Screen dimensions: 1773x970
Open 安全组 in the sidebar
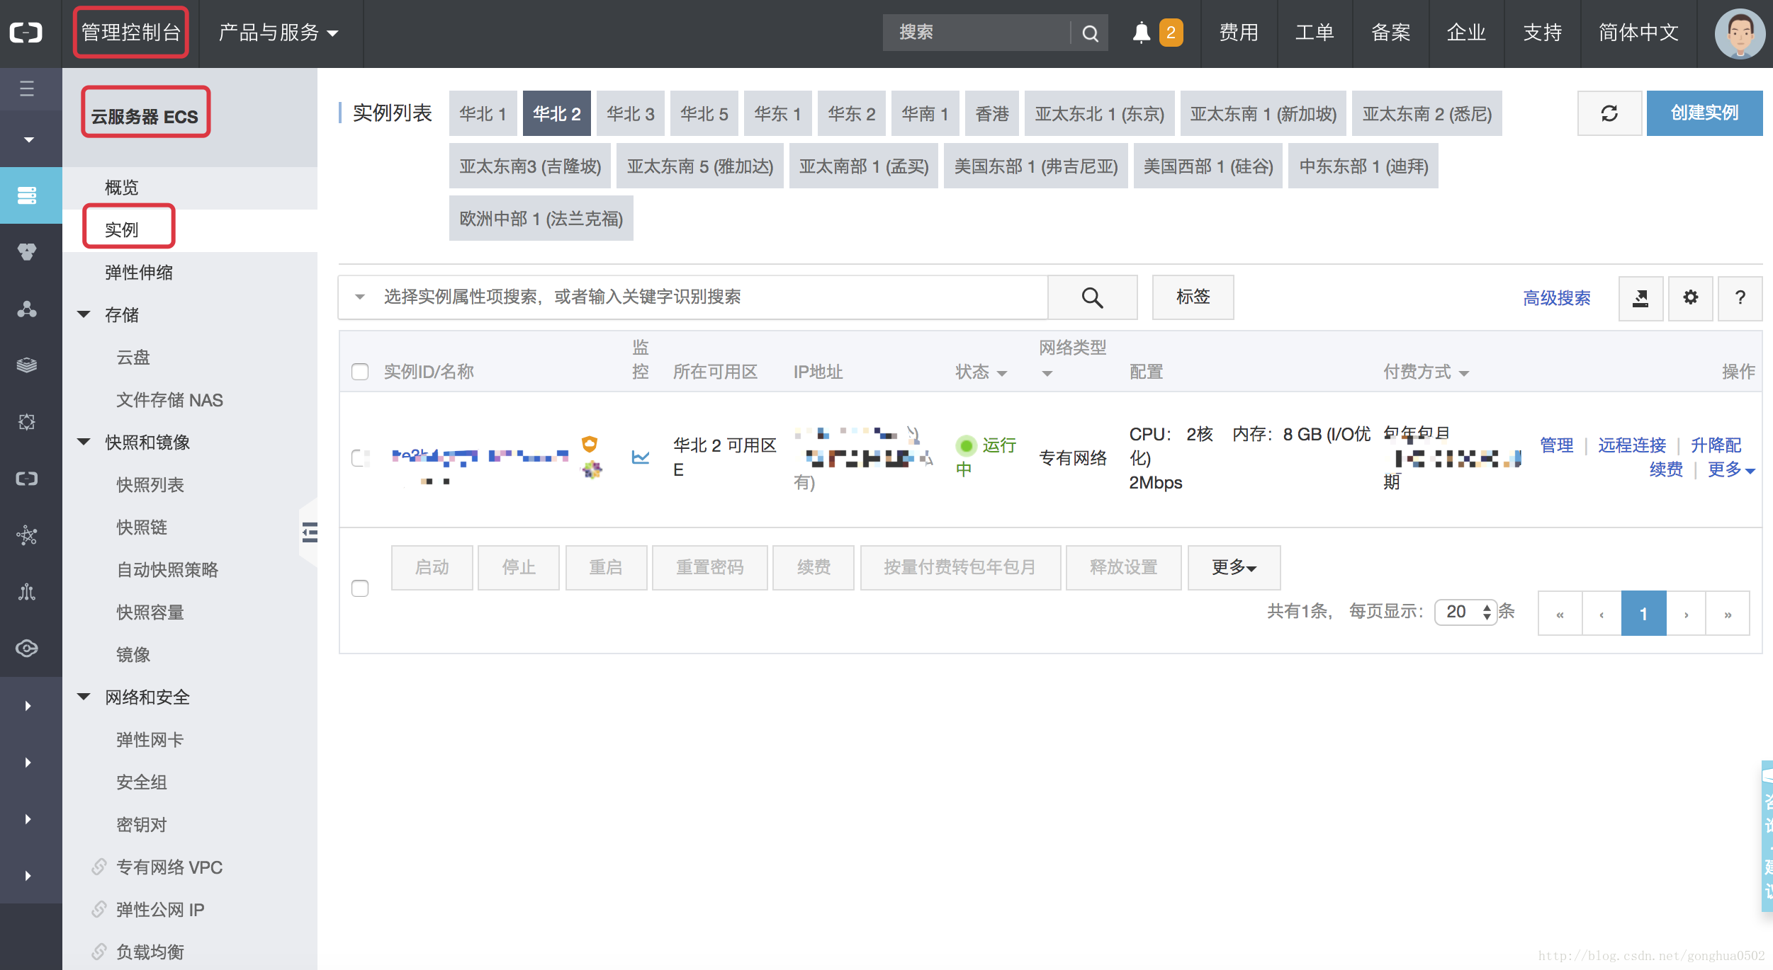pyautogui.click(x=142, y=782)
